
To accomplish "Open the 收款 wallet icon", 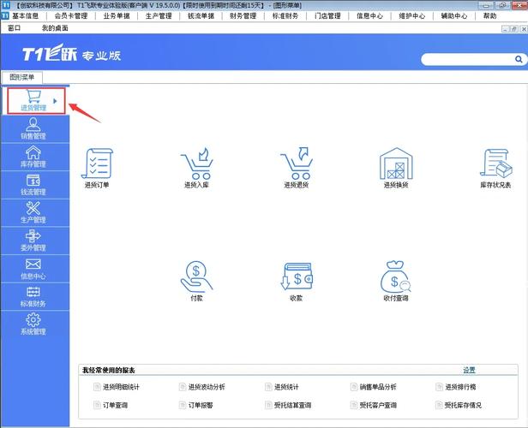I will tap(296, 277).
